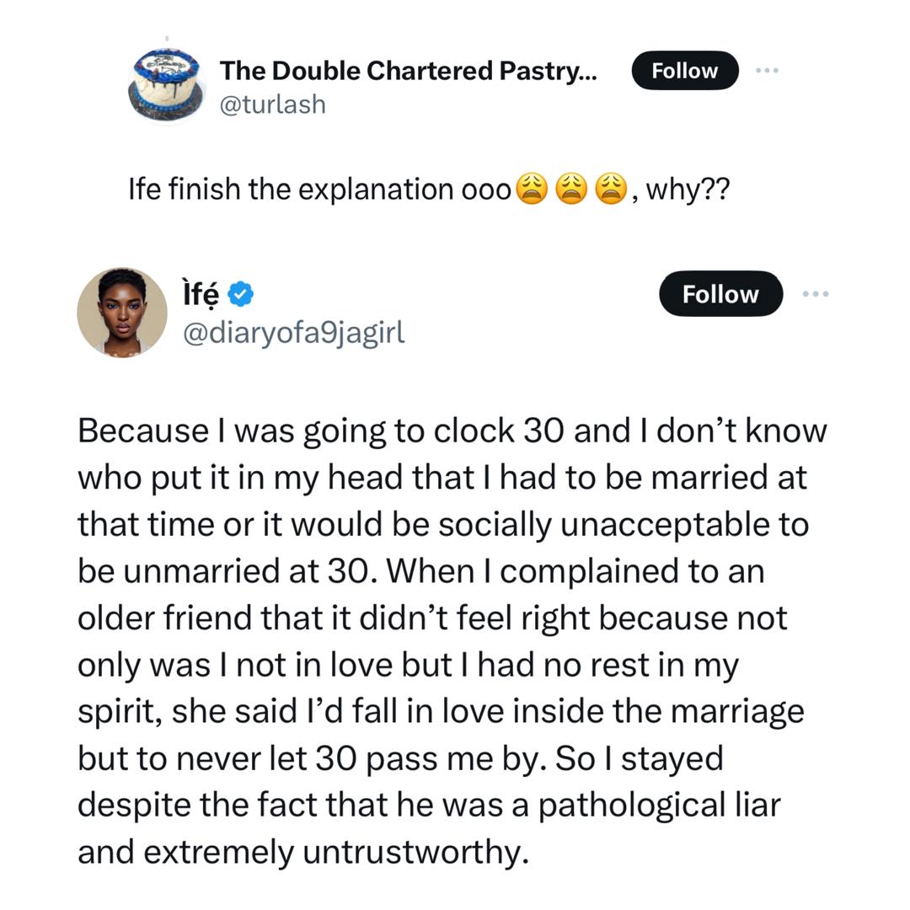Click the last weary face emoji before 'why??'
The height and width of the screenshot is (910, 910).
(x=612, y=189)
